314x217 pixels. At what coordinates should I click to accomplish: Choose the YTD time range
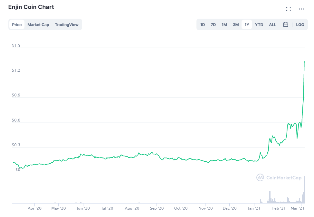coord(259,24)
